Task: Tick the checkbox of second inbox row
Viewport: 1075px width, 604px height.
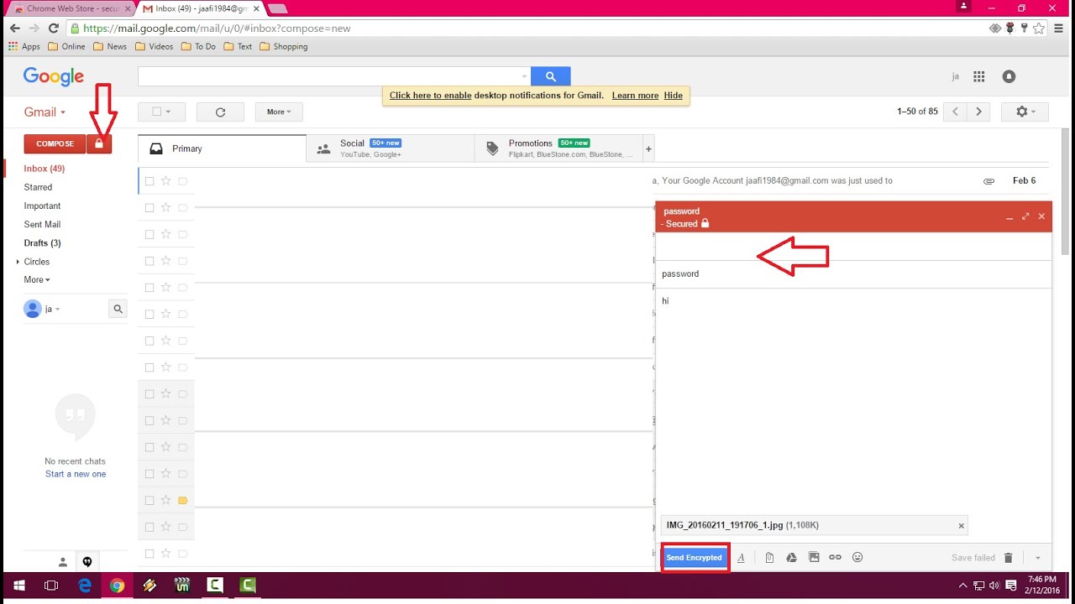Action: point(149,208)
